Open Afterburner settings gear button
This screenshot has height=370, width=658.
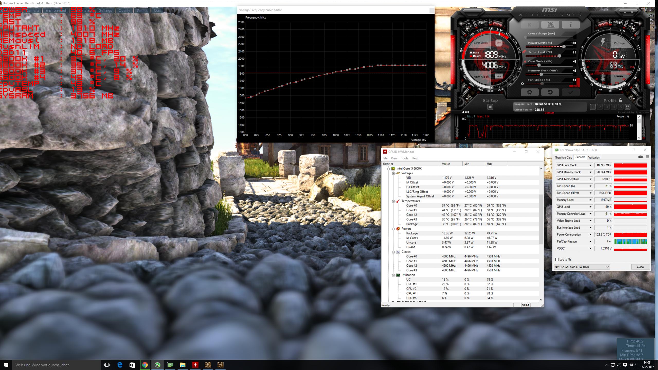[529, 92]
